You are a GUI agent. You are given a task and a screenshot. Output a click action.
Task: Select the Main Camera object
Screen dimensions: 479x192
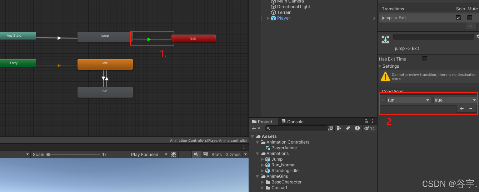290,1
